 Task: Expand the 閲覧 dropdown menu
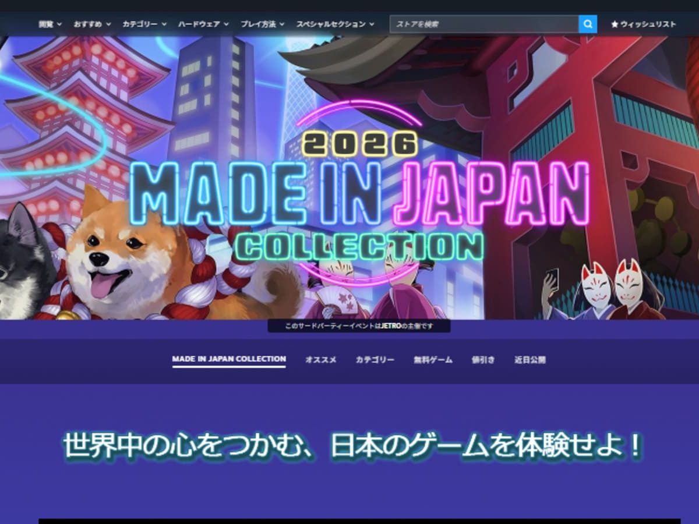50,24
